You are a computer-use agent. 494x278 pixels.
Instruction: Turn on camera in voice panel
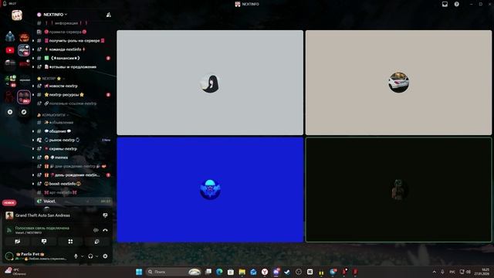[x=17, y=242]
